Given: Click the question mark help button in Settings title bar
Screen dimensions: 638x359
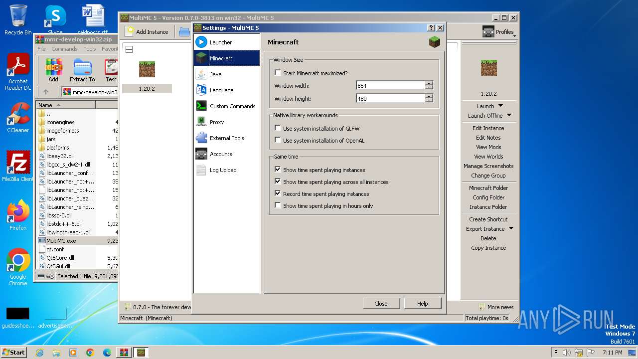Looking at the screenshot, I should (x=432, y=28).
